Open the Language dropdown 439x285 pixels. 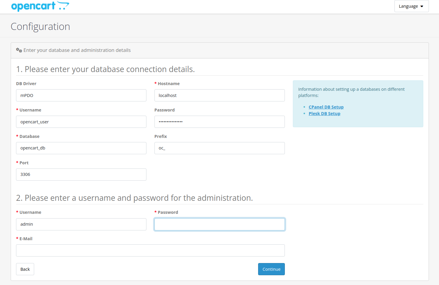pyautogui.click(x=411, y=6)
